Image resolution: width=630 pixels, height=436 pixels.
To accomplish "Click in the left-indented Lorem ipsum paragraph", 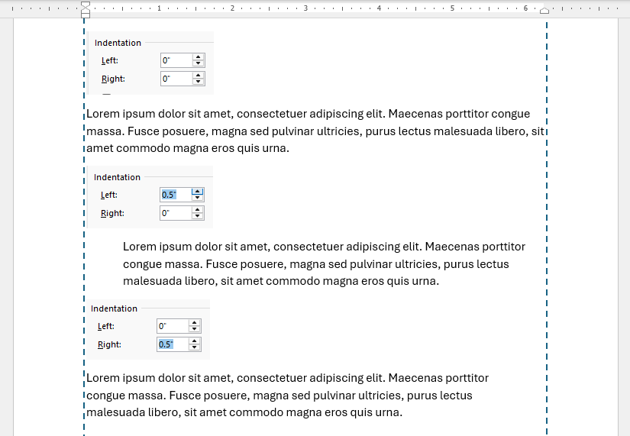I will coord(324,263).
